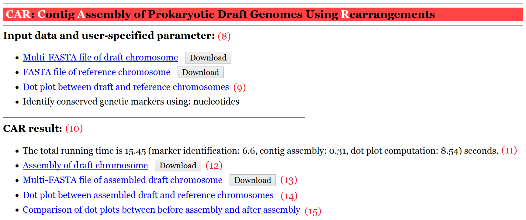Click the 'Input data and user-specified parameter' heading

click(109, 36)
